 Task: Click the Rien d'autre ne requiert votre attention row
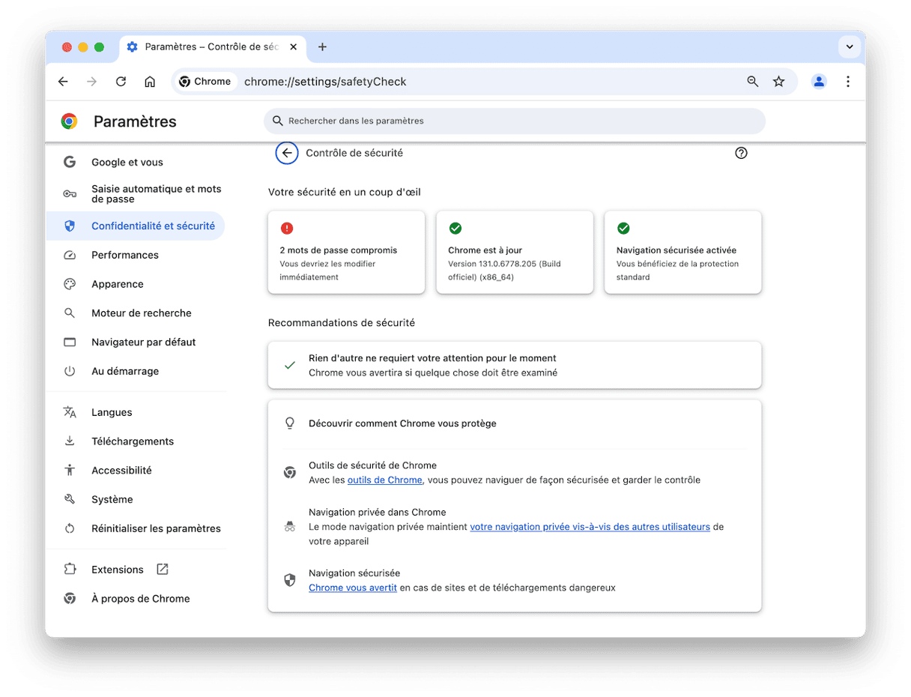coord(515,365)
